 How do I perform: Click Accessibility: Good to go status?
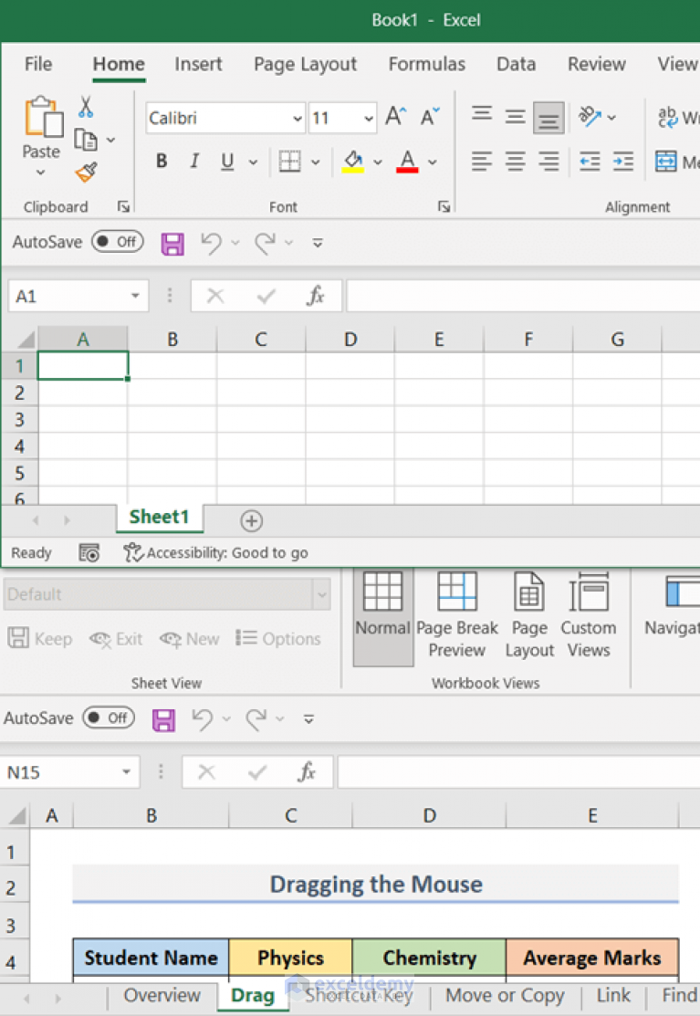coord(216,552)
